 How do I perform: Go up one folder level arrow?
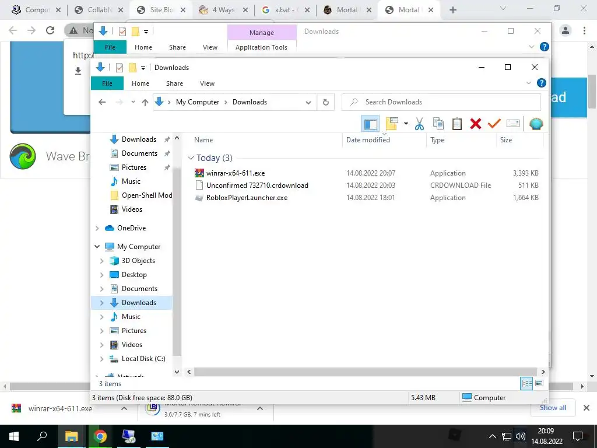pos(145,102)
